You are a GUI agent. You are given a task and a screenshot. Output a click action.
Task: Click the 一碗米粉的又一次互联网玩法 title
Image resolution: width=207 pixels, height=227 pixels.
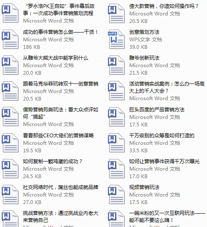tap(167, 217)
